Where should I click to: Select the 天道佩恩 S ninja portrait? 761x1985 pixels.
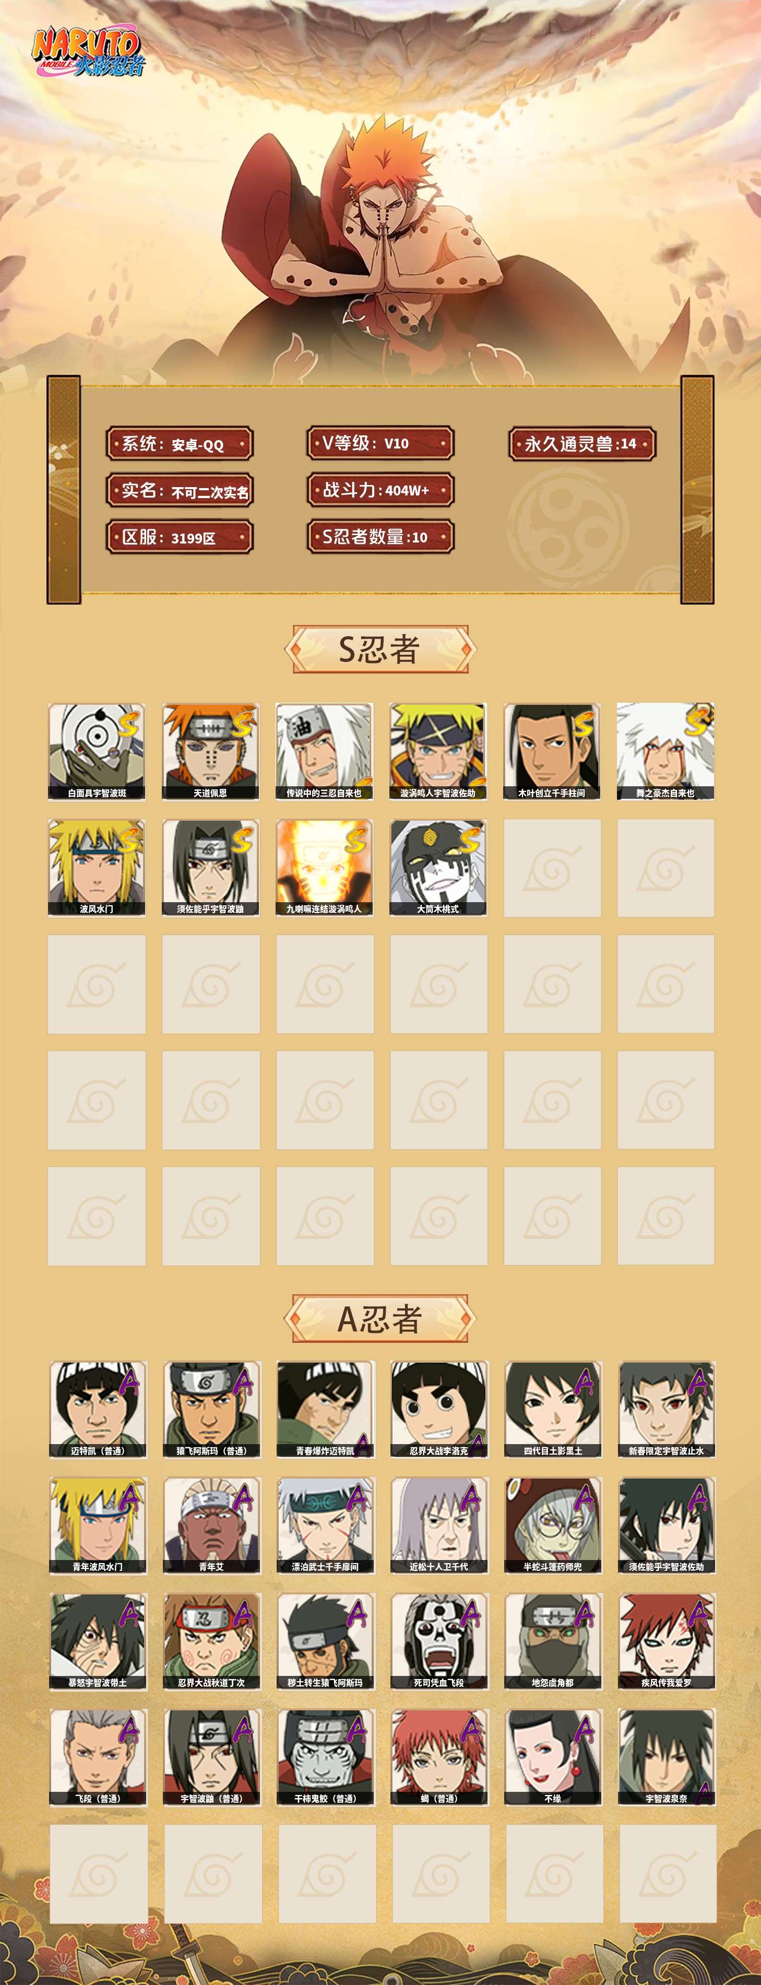[x=211, y=751]
